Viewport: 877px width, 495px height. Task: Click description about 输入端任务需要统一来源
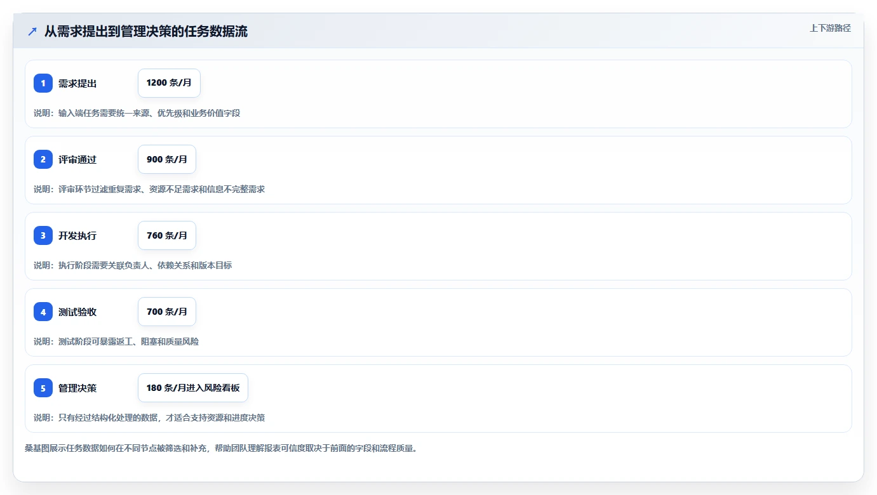point(137,113)
